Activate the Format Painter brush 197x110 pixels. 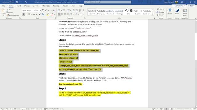[x=13, y=15]
